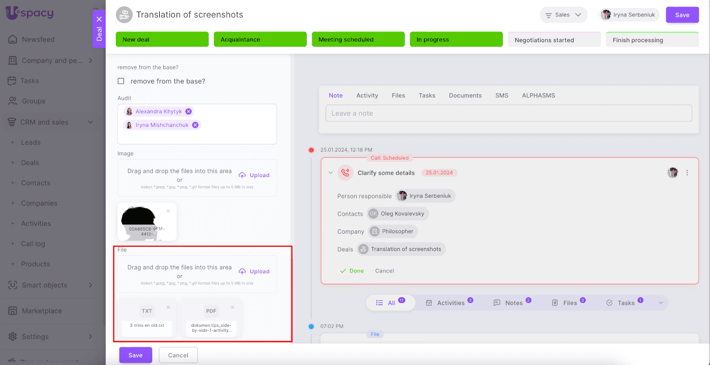This screenshot has height=365, width=710.
Task: Click the Settings gear icon
Action: coord(13,337)
